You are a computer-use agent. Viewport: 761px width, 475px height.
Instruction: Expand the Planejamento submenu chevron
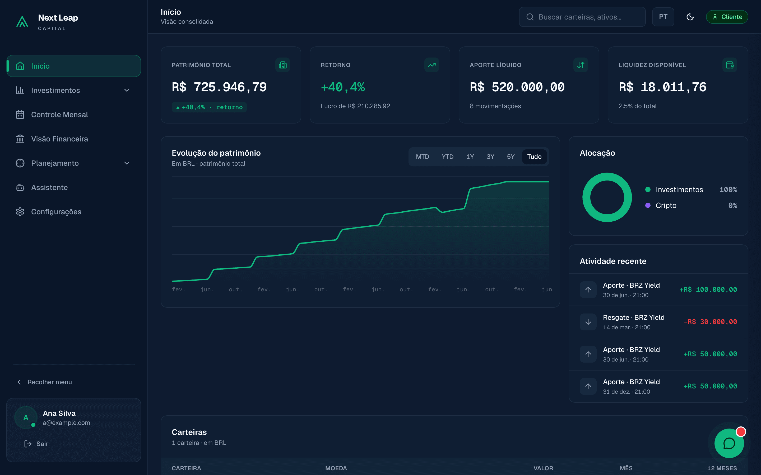[127, 163]
